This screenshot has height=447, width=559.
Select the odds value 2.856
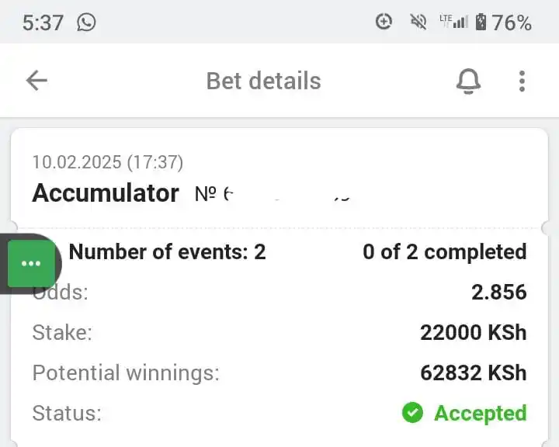click(499, 292)
